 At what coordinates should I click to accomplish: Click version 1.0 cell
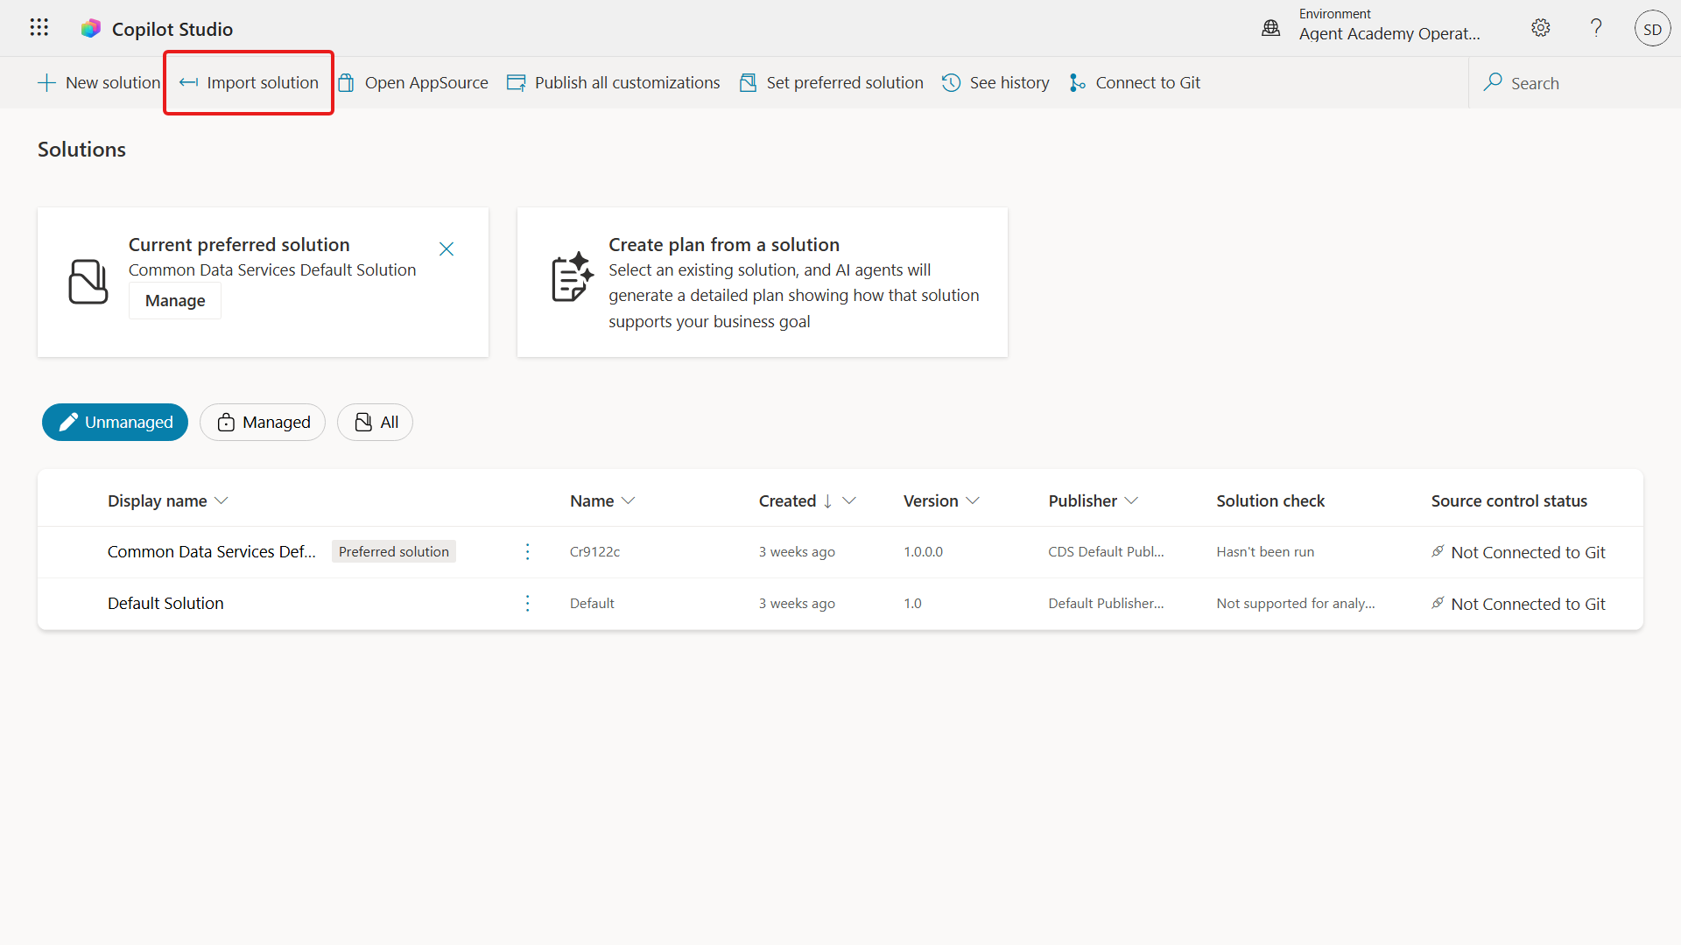pos(912,603)
